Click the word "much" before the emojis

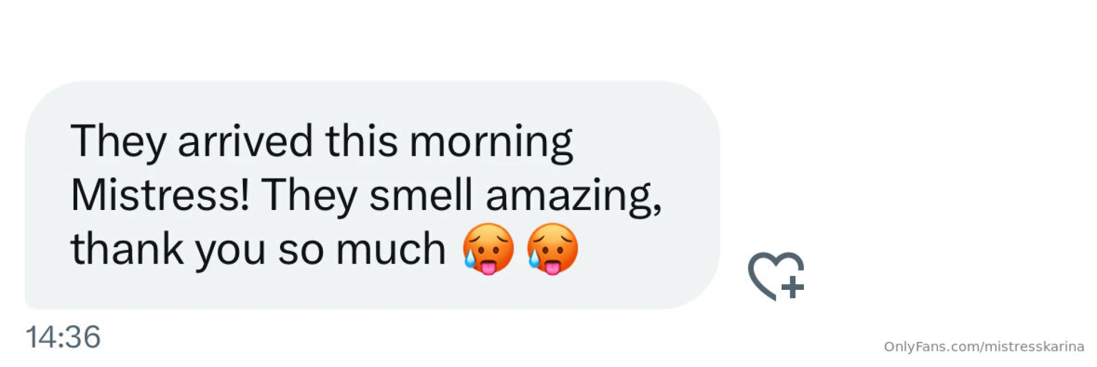point(391,249)
